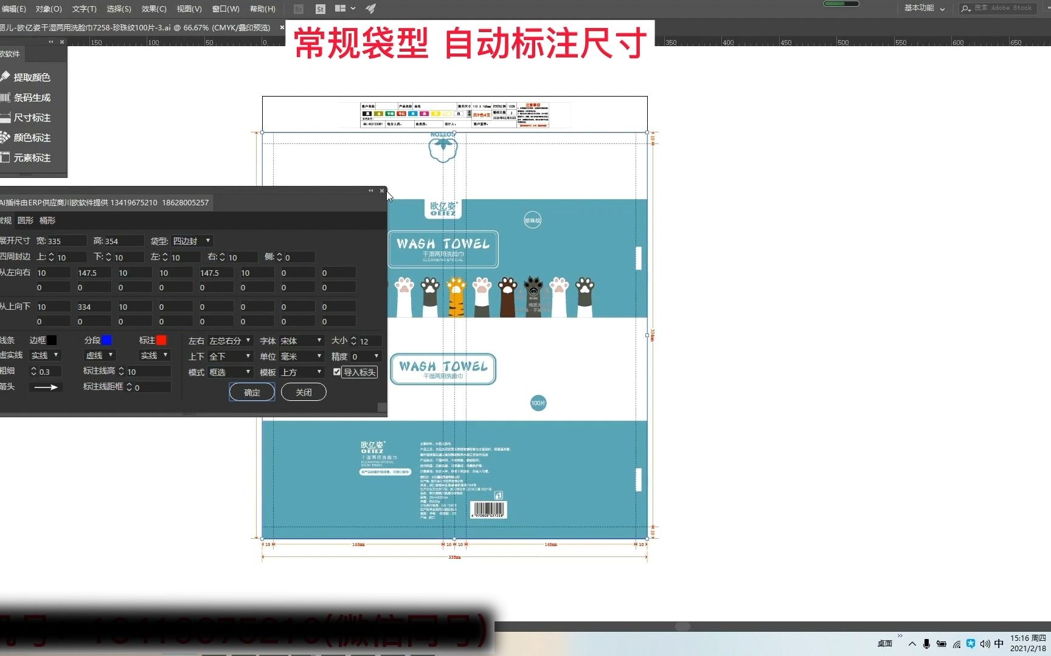This screenshot has height=656, width=1051.
Task: Open the 模板 上方 dropdown
Action: tap(301, 372)
